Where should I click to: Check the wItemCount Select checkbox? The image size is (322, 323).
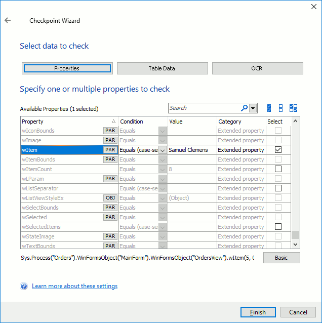(278, 169)
